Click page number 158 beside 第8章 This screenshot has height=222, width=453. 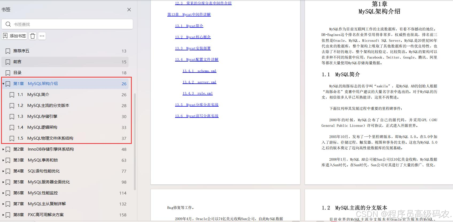click(x=123, y=215)
